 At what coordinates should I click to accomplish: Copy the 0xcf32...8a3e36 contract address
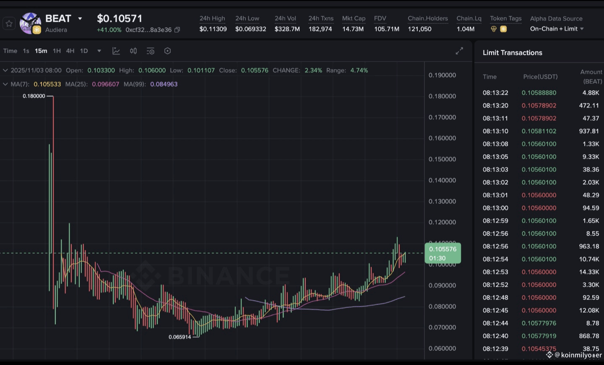[x=177, y=30]
